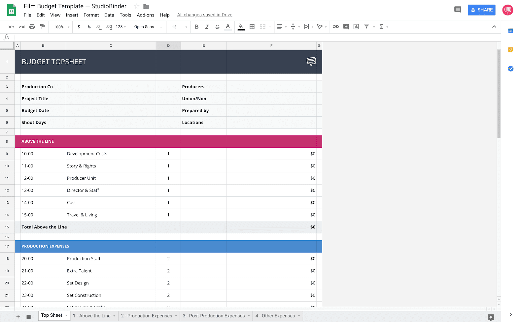Open the Data menu

point(109,15)
